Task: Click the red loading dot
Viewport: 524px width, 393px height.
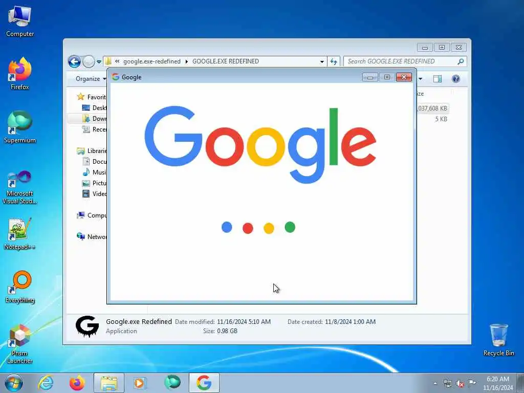Action: 248,228
